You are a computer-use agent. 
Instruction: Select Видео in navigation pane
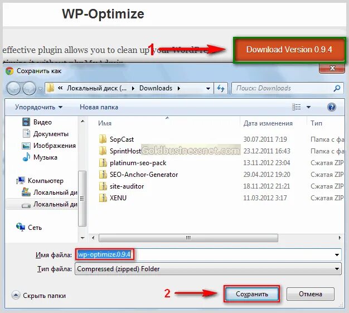pyautogui.click(x=42, y=122)
